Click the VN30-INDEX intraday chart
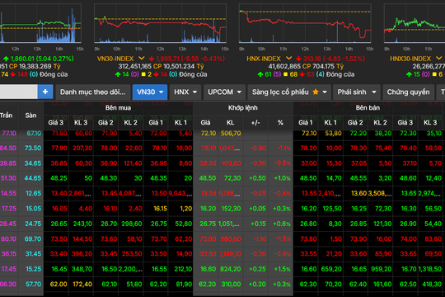 (160, 23)
